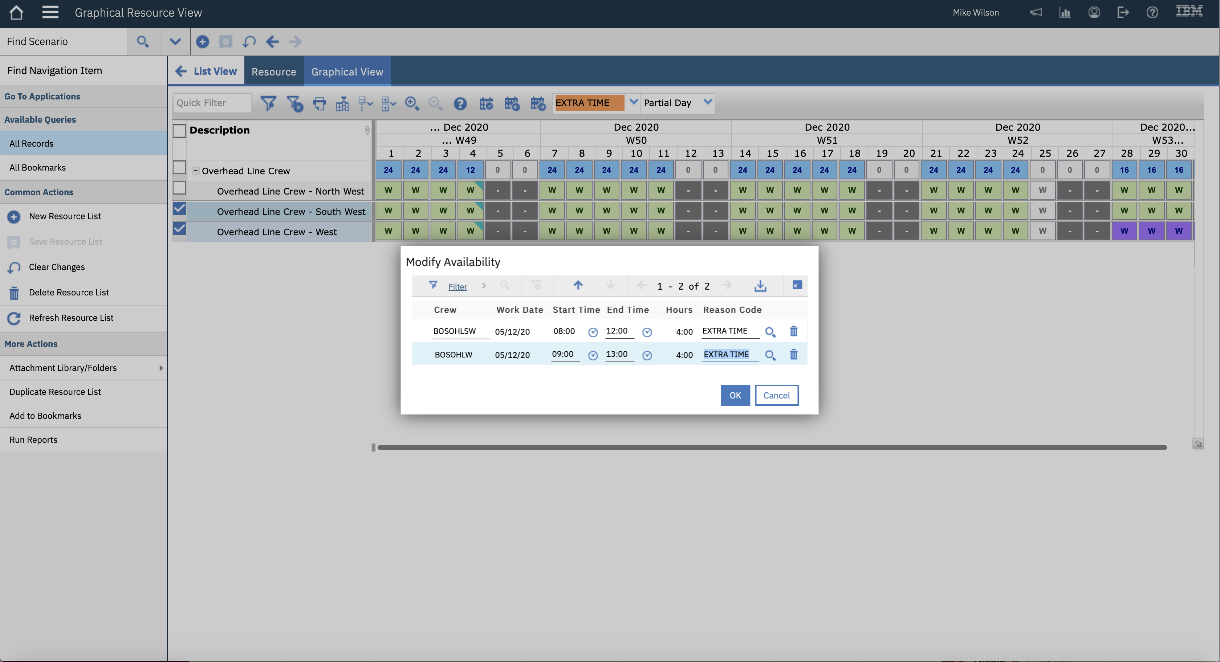Delete the BOSOHLW availability row
The height and width of the screenshot is (662, 1220).
(x=794, y=355)
